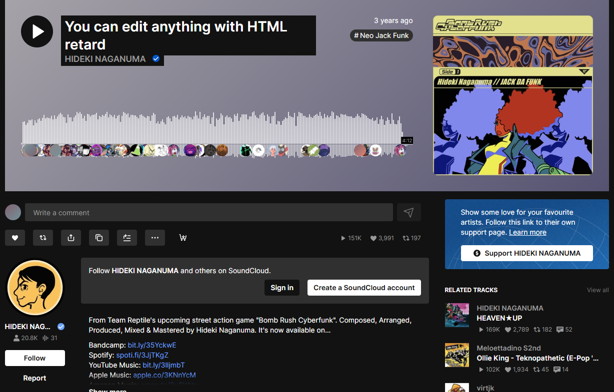Open HEAVEN★UP related track thumbnail
The width and height of the screenshot is (614, 392).
(457, 315)
